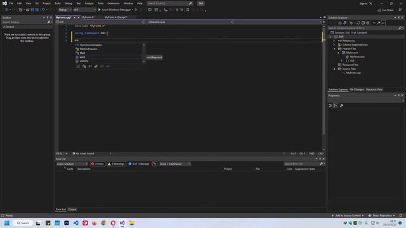Select MyForm.resx in Solution Explorer

click(x=357, y=56)
